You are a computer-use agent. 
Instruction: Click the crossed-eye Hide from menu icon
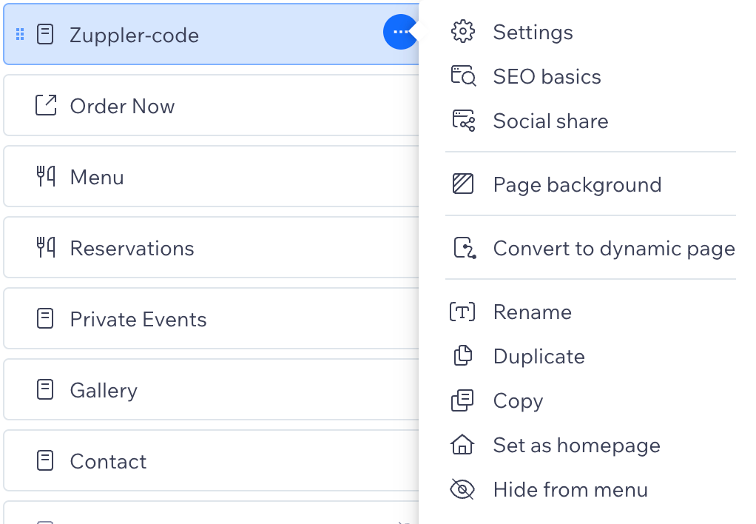click(462, 489)
